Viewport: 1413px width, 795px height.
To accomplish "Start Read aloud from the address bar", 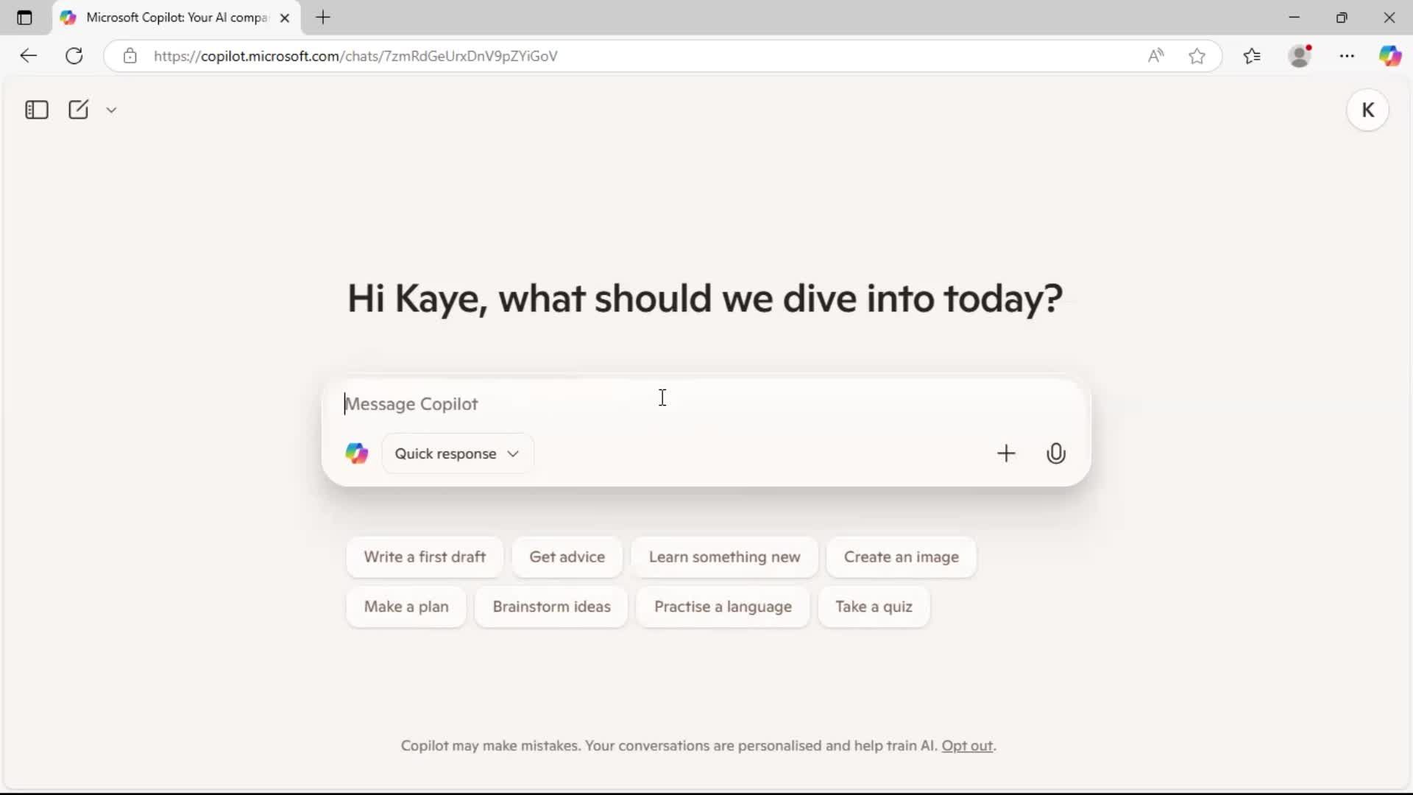I will click(1155, 55).
